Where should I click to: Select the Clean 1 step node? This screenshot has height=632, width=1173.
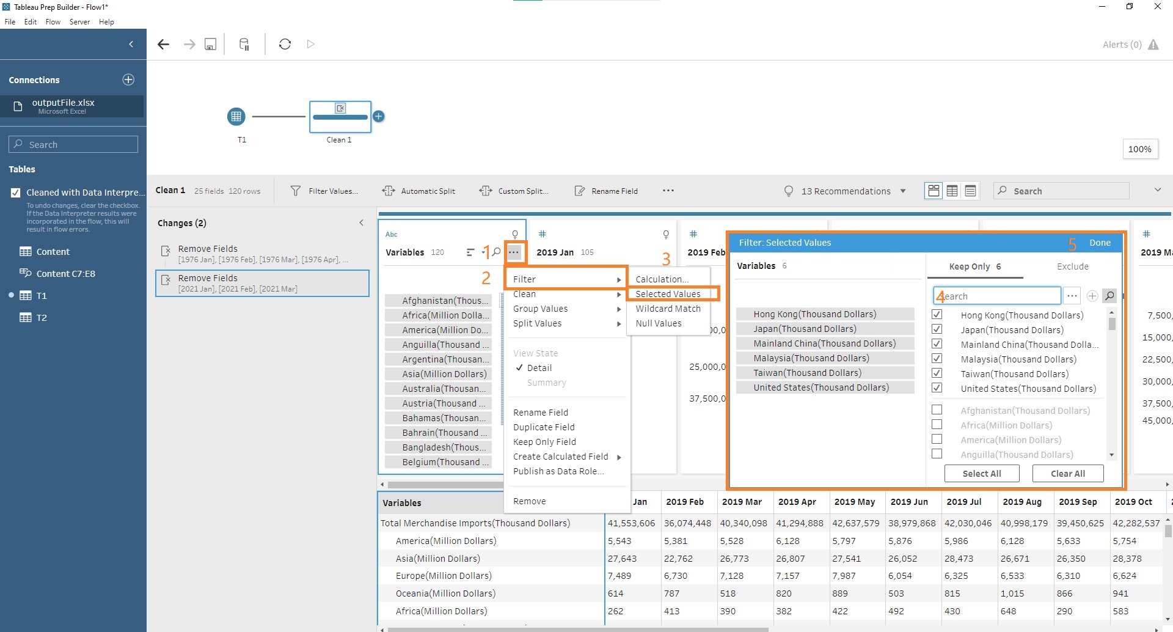[x=340, y=116]
